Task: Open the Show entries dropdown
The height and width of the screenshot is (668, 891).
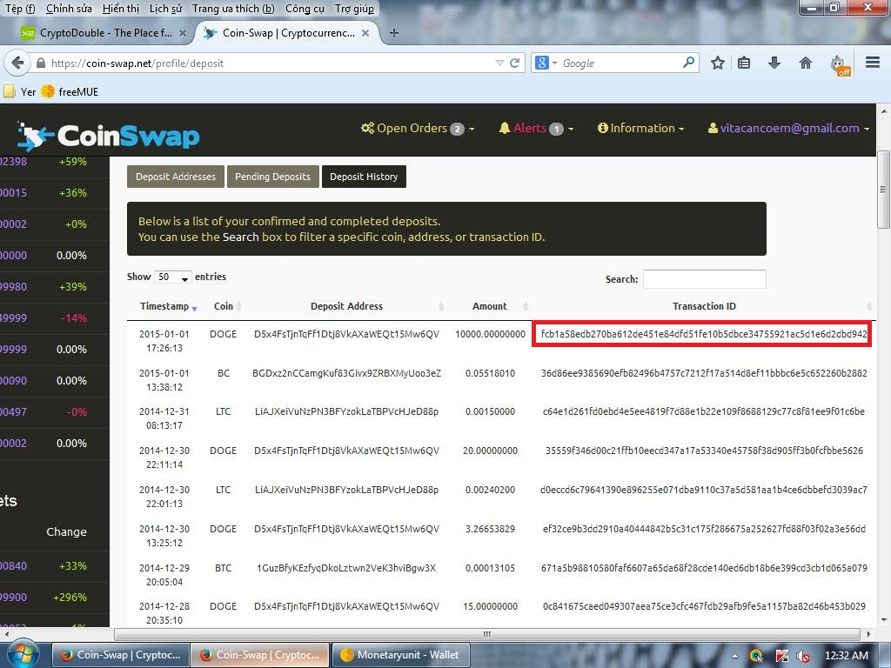Action: click(x=173, y=277)
